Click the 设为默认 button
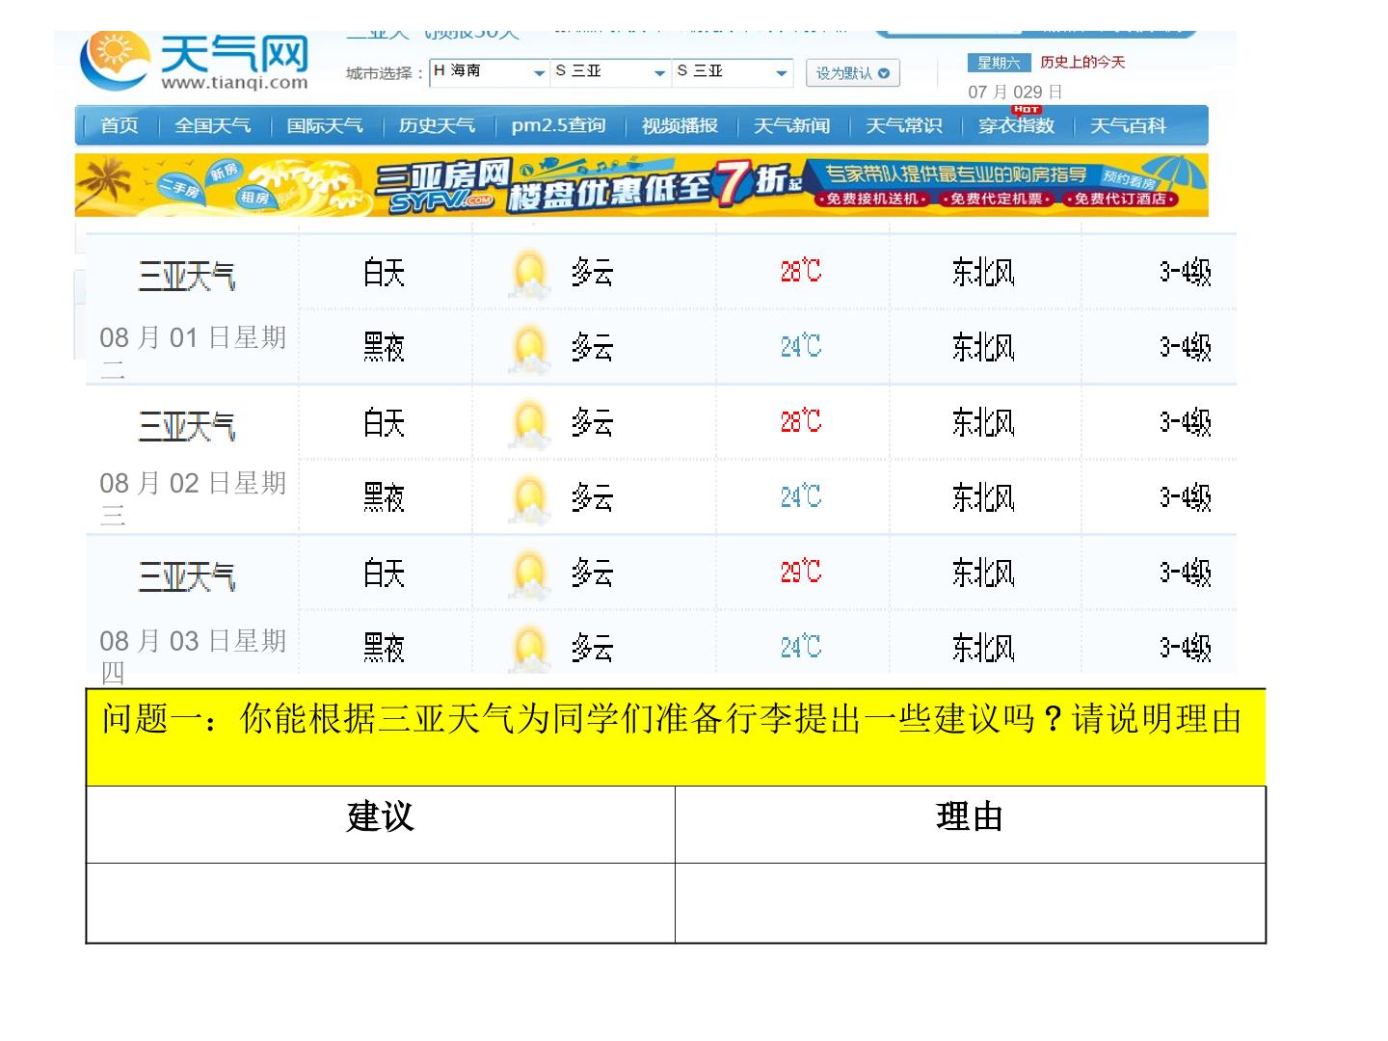This screenshot has width=1388, height=1041. (x=853, y=73)
